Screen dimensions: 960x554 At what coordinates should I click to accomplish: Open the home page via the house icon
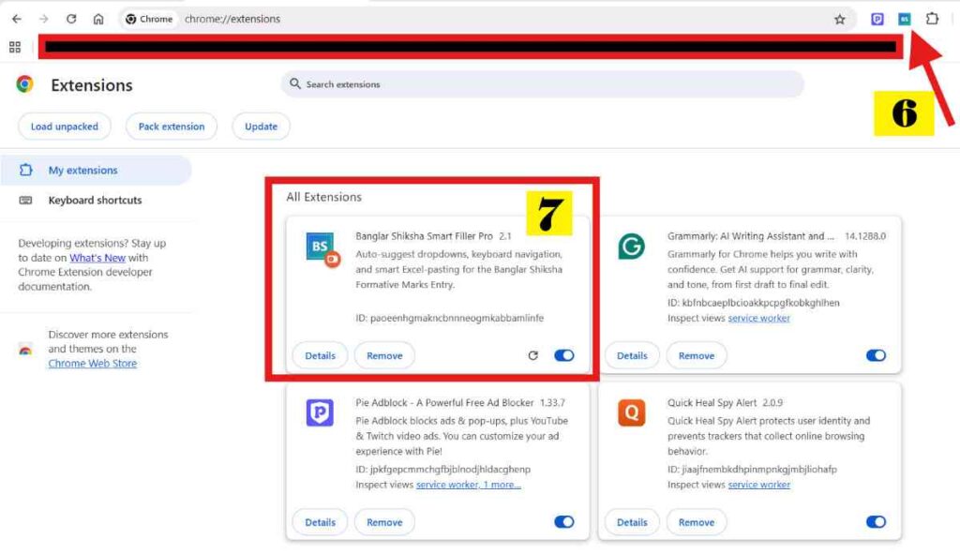(x=98, y=19)
